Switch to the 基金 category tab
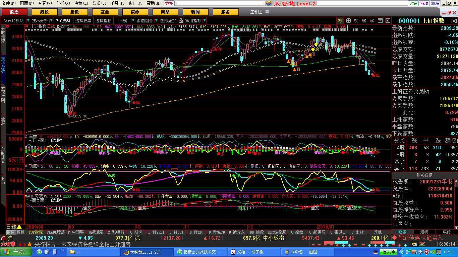Viewport: 458px width, 257px height. tap(105, 12)
